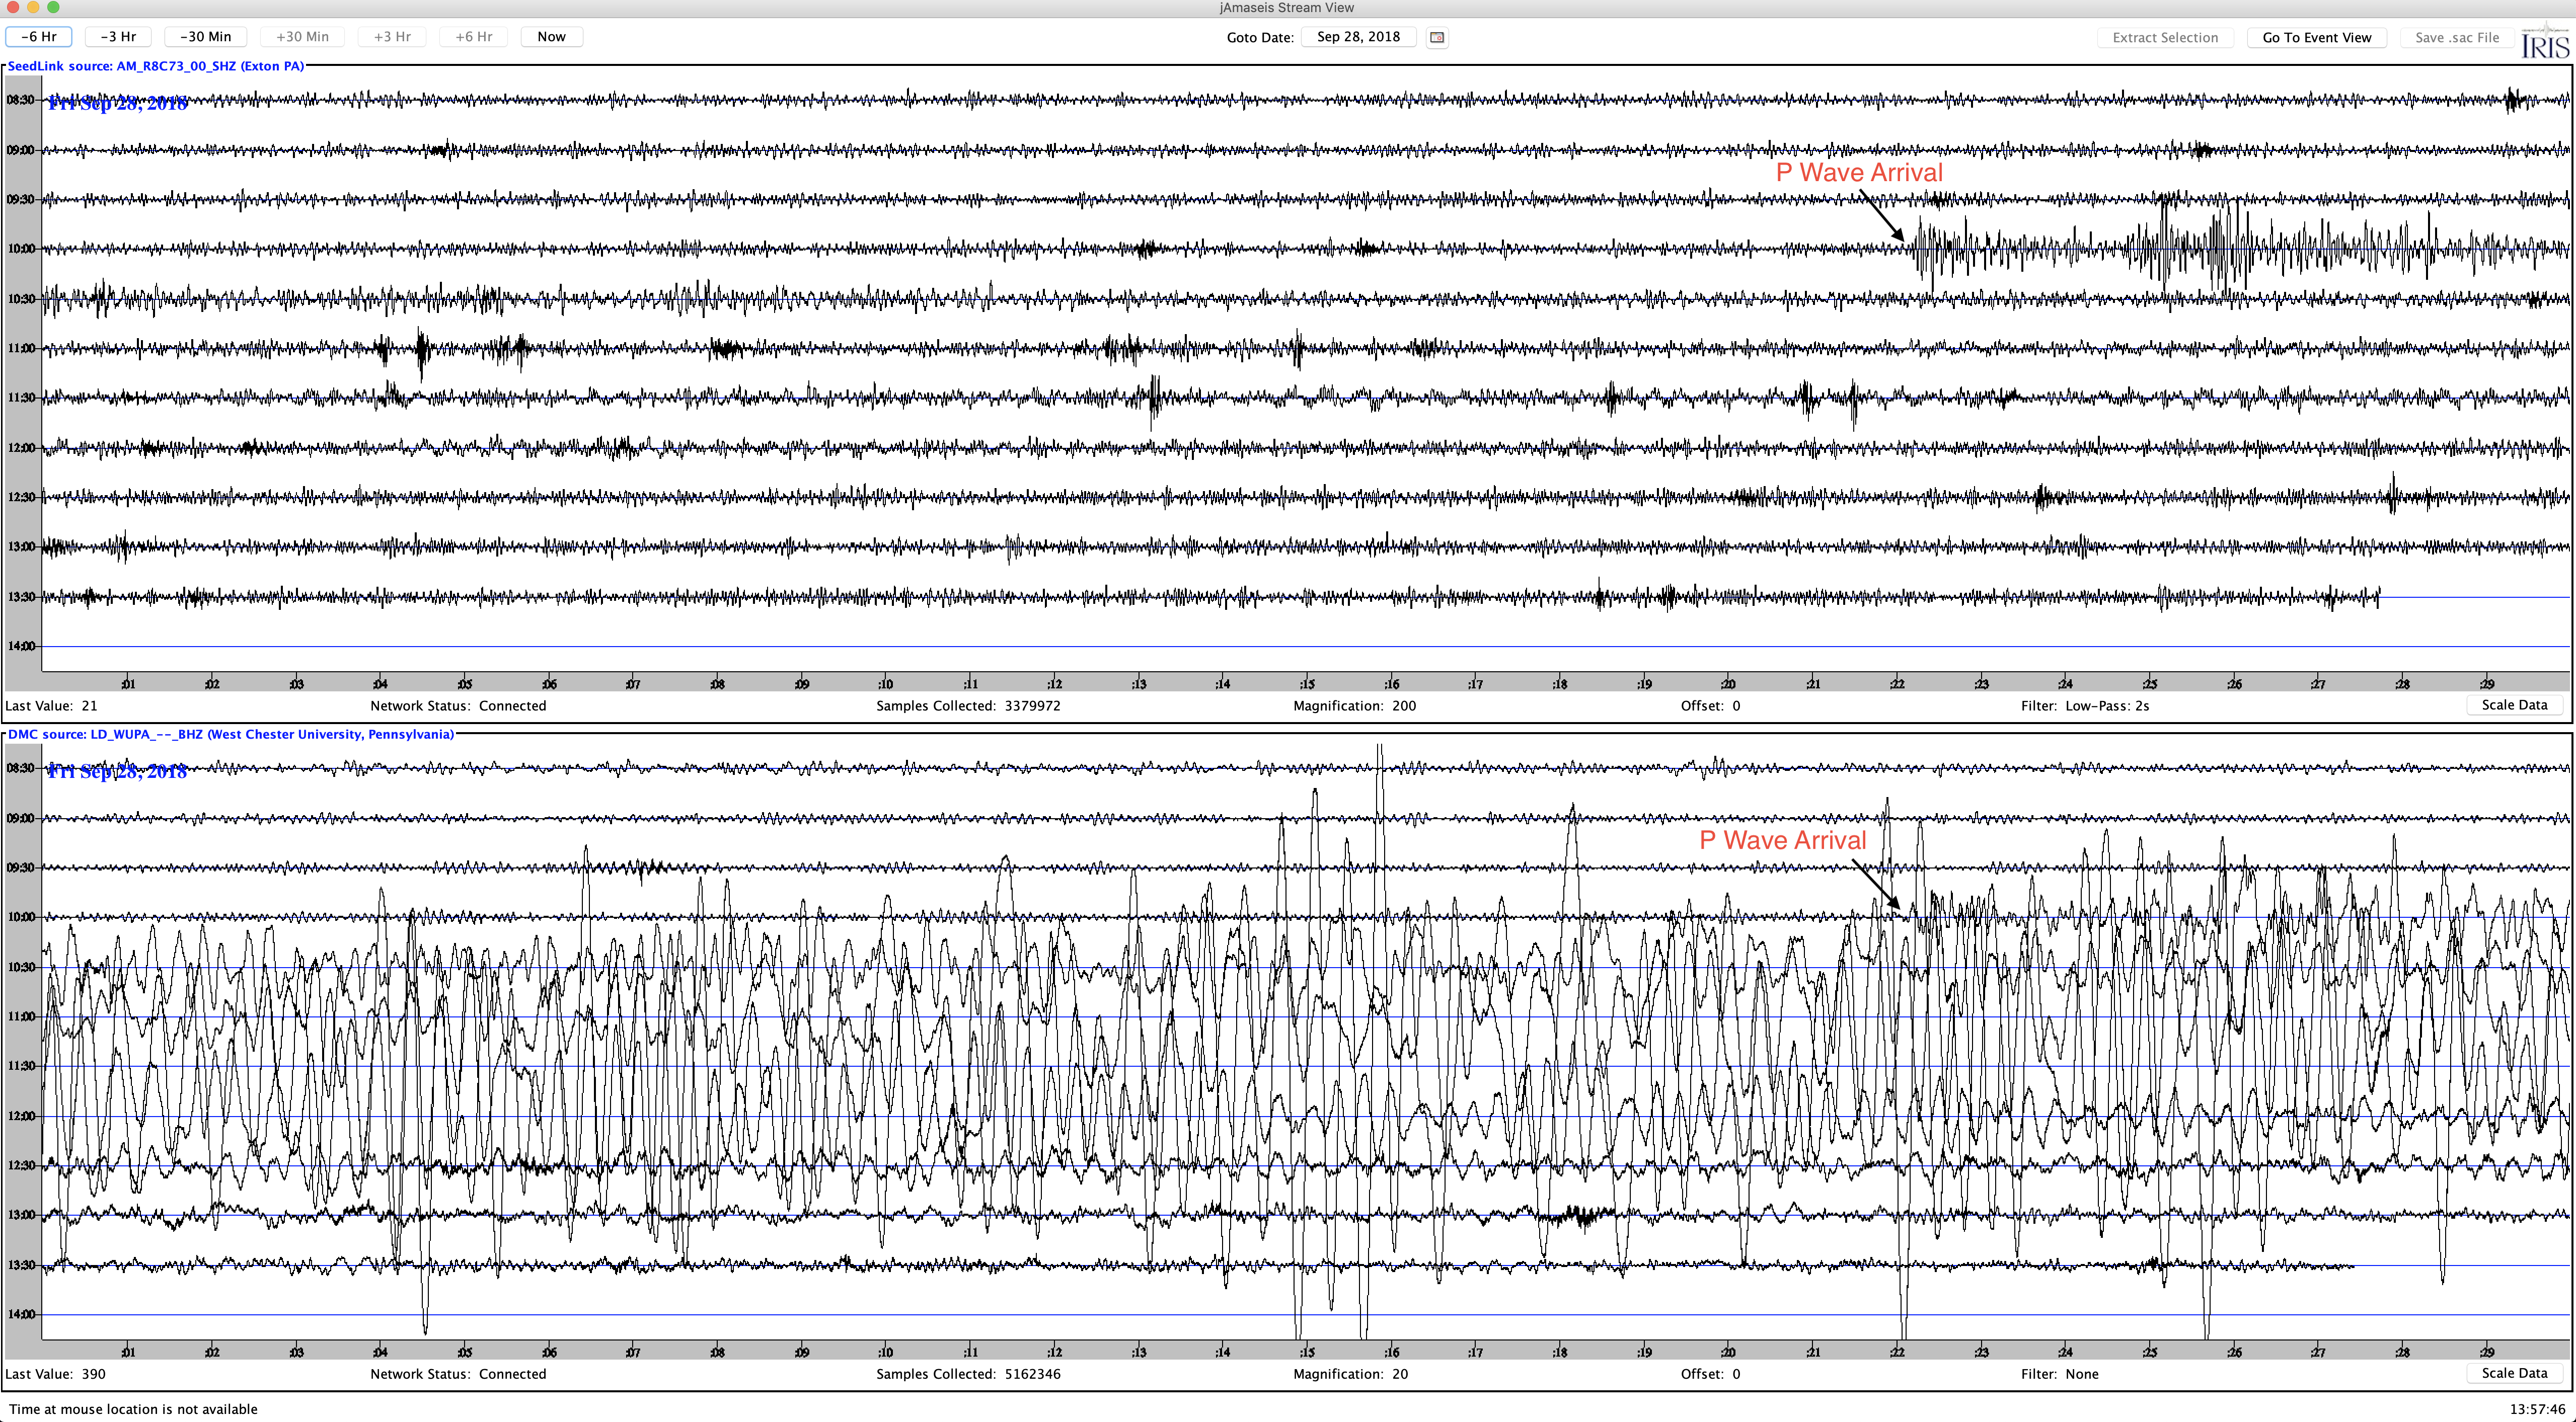The height and width of the screenshot is (1422, 2576).
Task: Click the macOS yellow minimize window button
Action: coord(33,7)
